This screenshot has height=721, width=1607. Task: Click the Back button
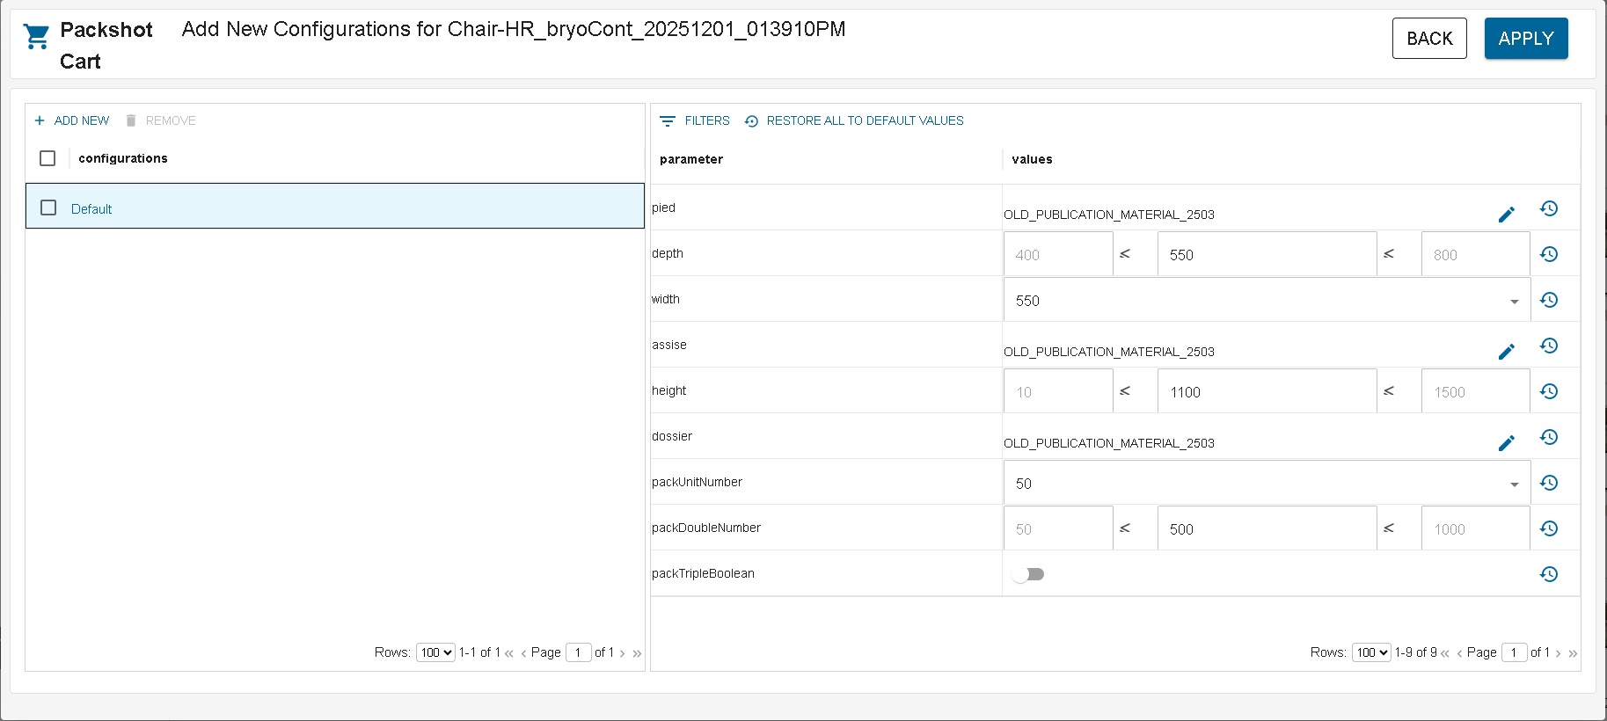tap(1428, 39)
